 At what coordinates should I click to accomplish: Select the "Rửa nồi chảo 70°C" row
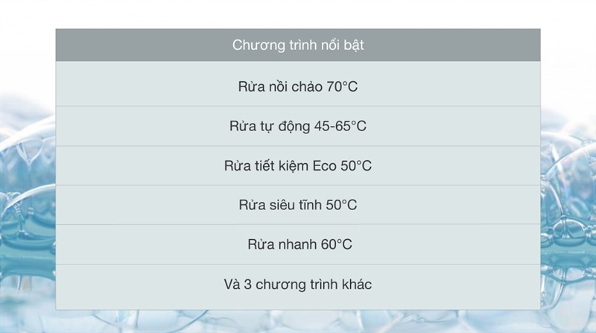[298, 86]
